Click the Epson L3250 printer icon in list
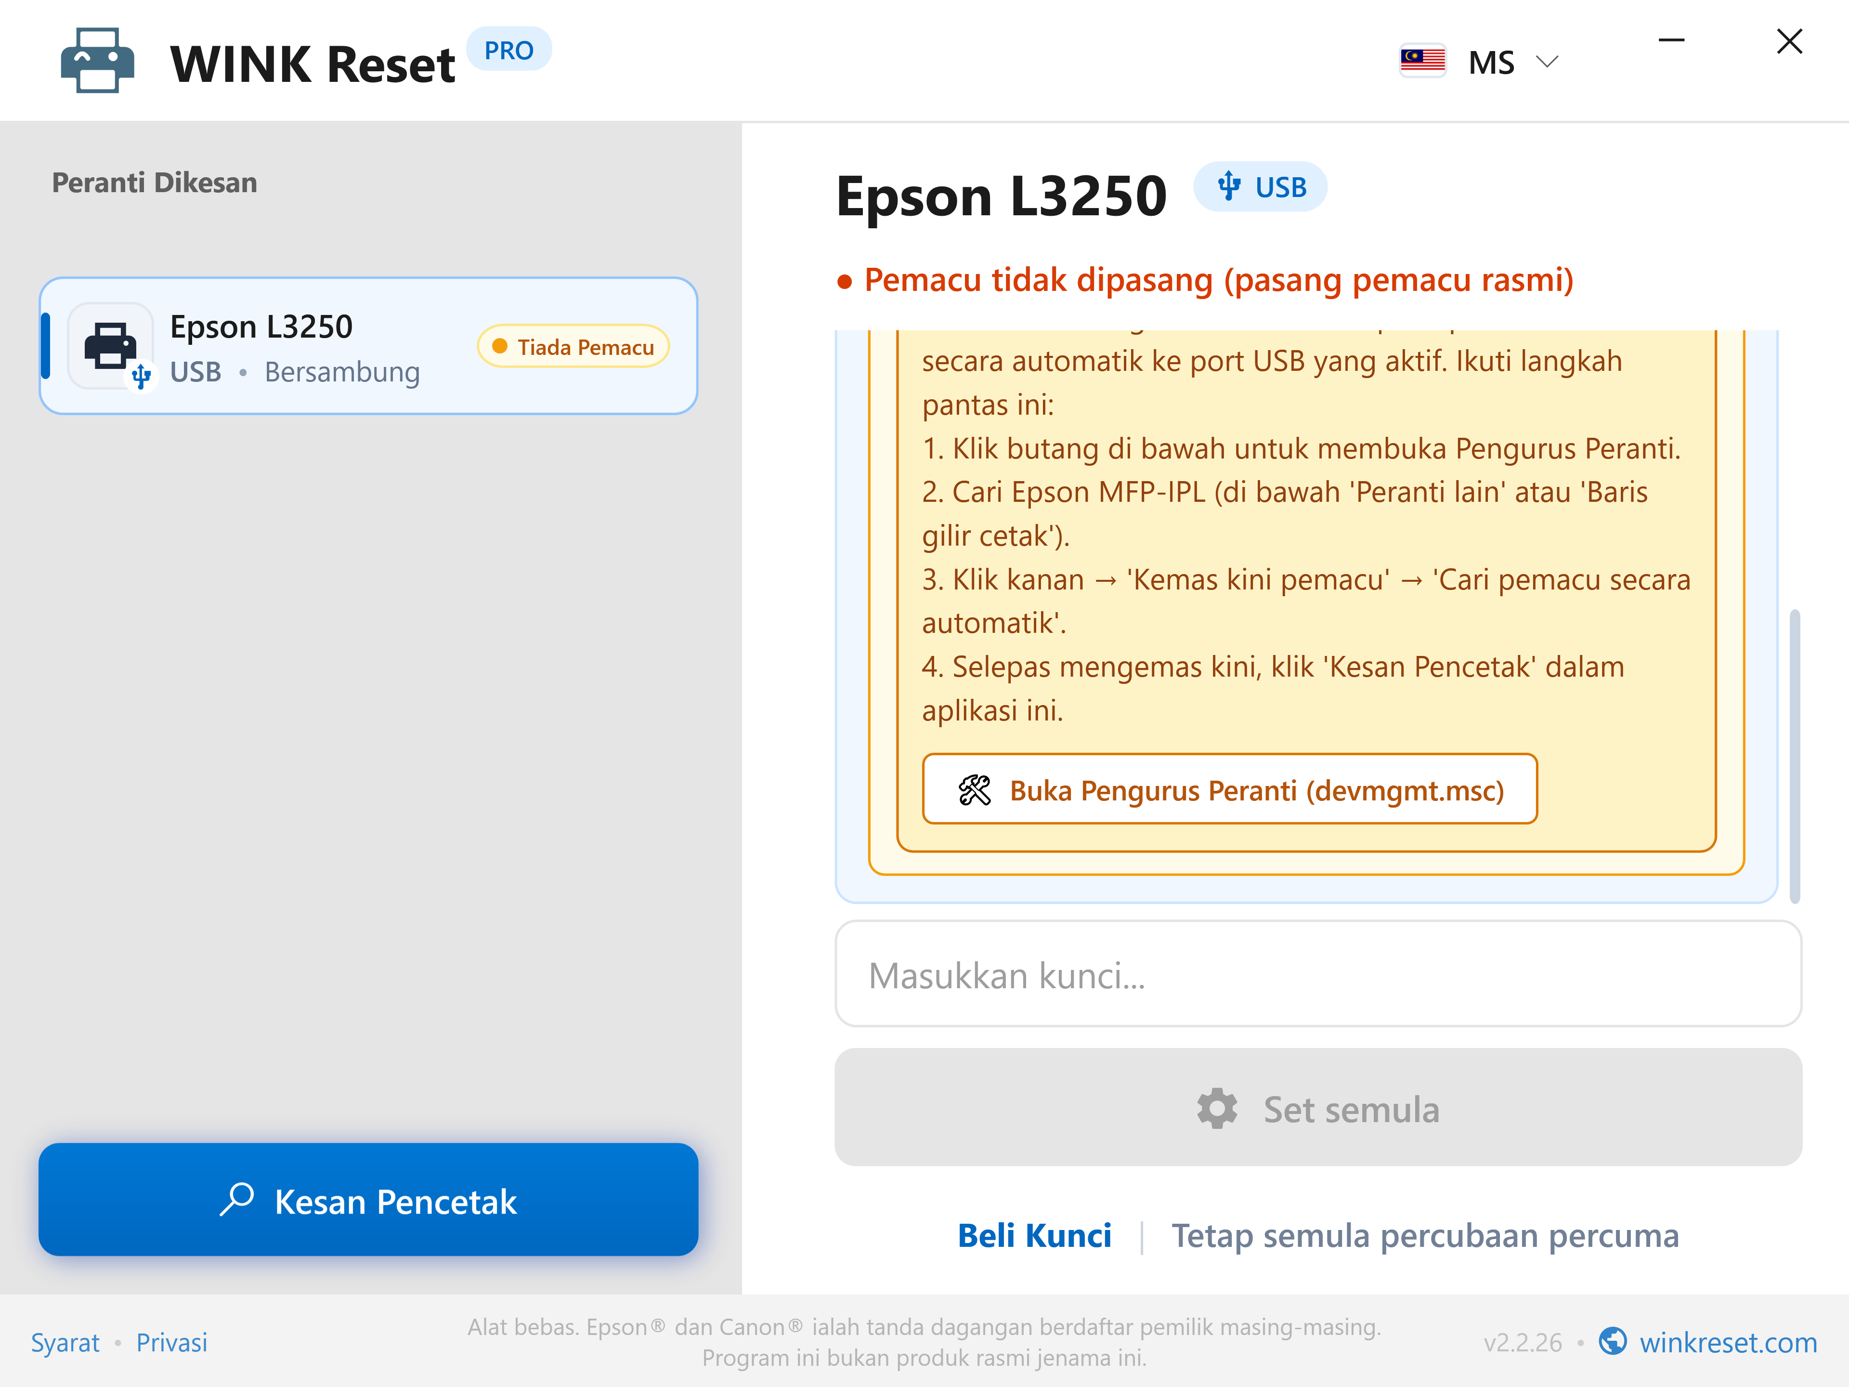This screenshot has width=1849, height=1387. (111, 345)
